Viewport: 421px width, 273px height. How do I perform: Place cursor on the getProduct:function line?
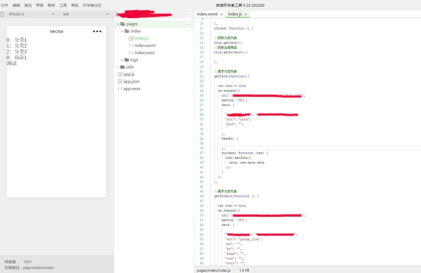pos(236,196)
